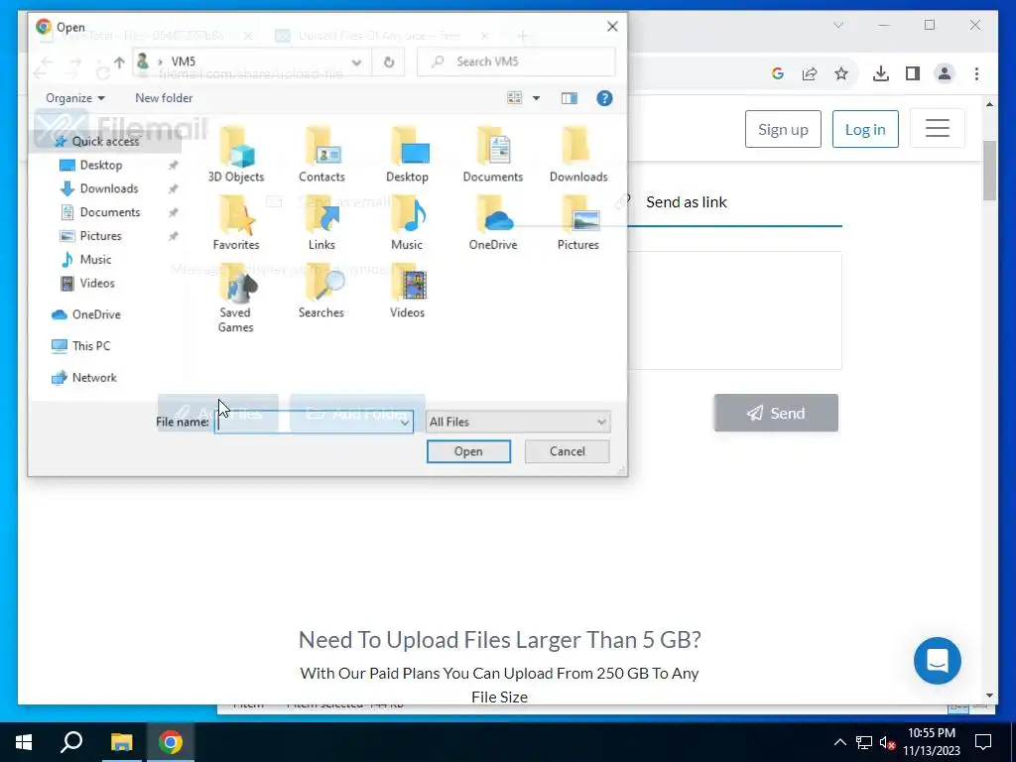This screenshot has height=762, width=1016.
Task: Open Chrome downloads icon
Action: click(881, 73)
